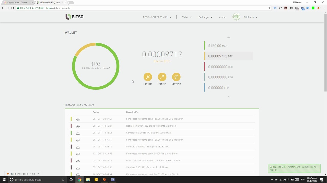Close the Falla parcial del sistema notice
The height and width of the screenshot is (183, 327).
coord(38,174)
